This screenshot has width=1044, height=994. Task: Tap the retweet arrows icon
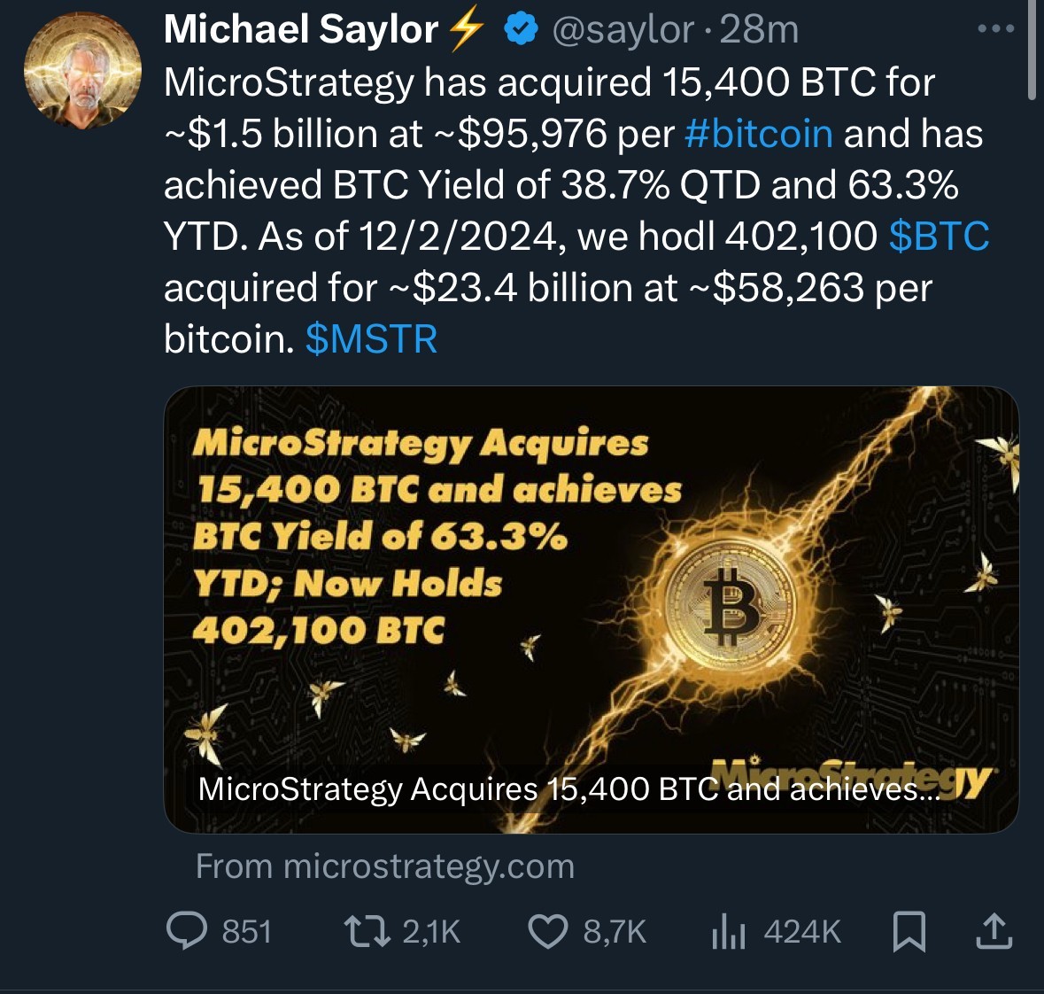coord(367,932)
